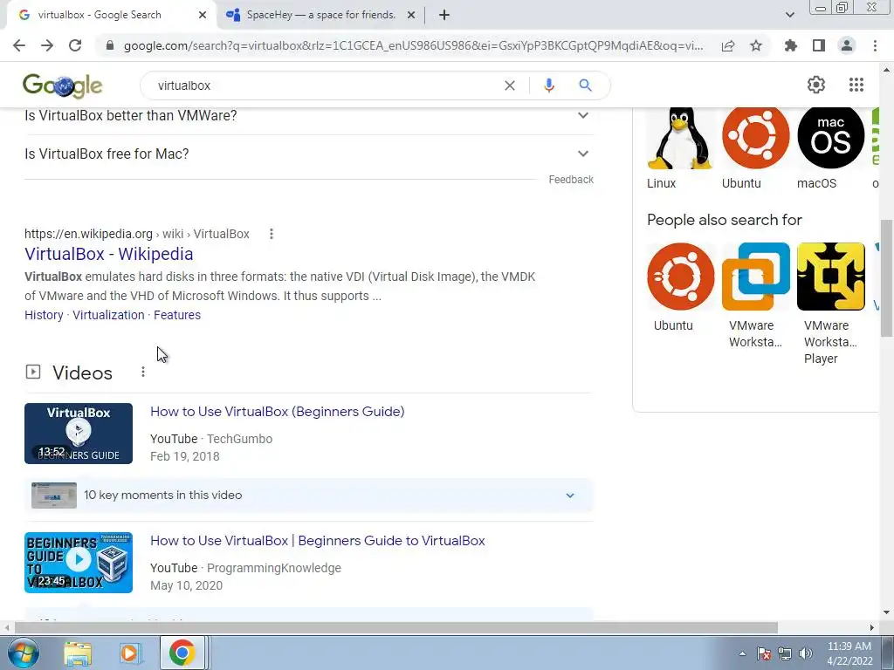The image size is (894, 670).
Task: Open a new browser tab
Action: pyautogui.click(x=444, y=16)
